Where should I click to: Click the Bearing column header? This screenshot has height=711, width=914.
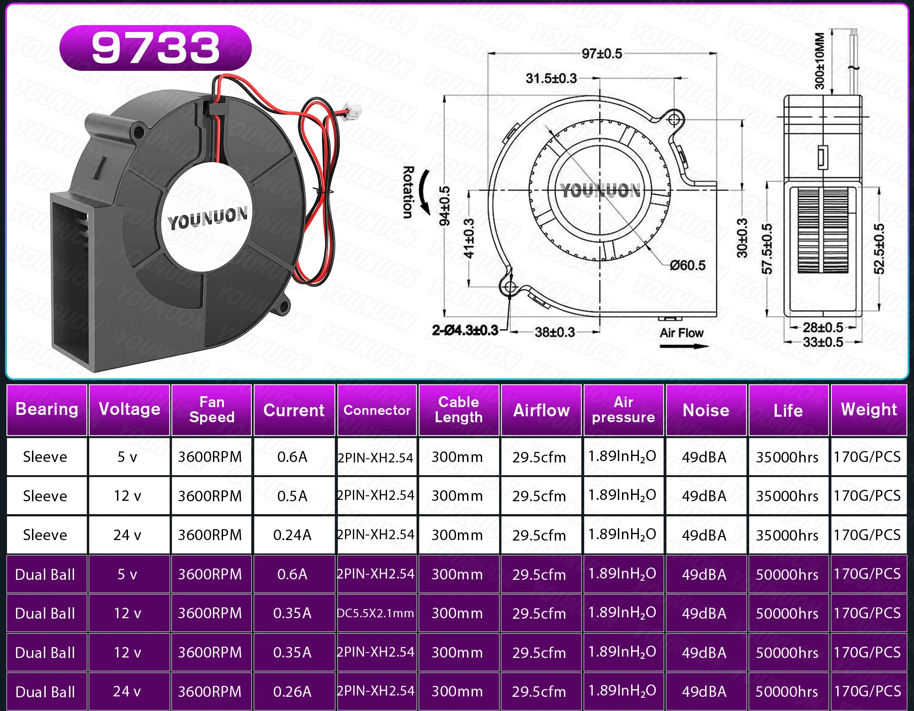tap(47, 409)
